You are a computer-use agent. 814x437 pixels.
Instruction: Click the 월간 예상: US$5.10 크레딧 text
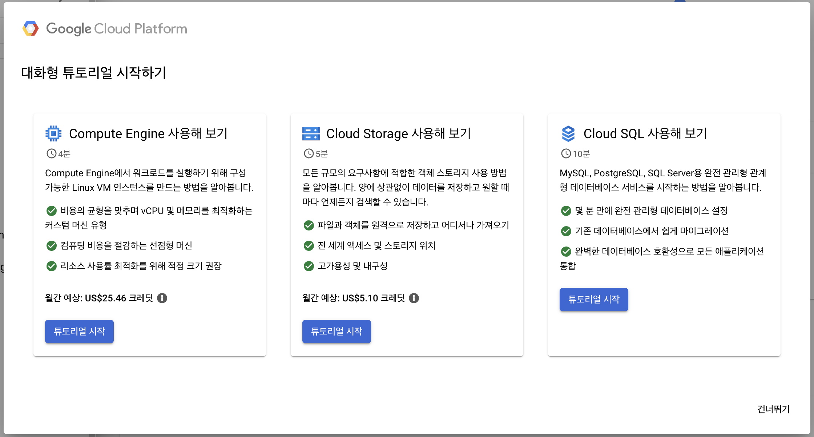tap(354, 298)
